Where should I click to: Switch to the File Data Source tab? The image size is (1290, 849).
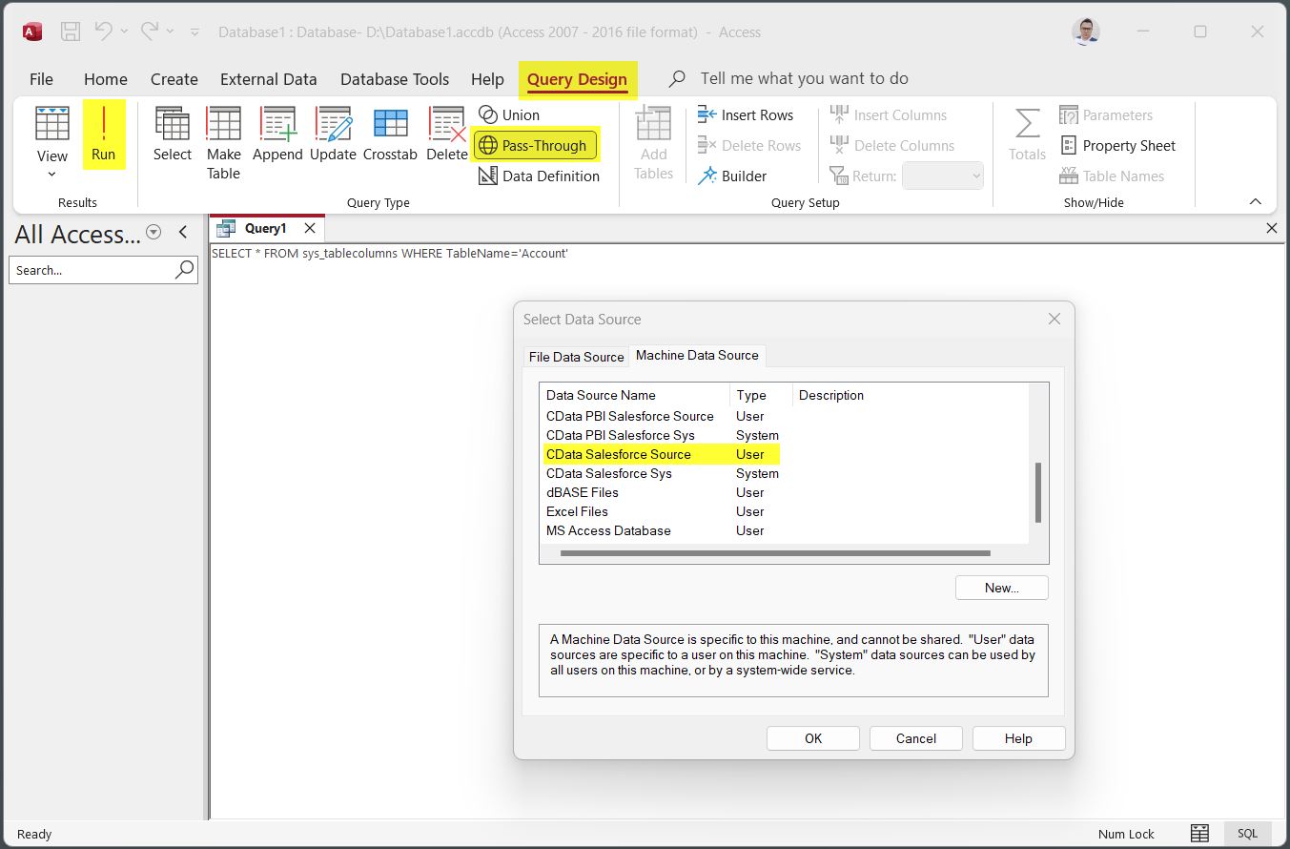click(x=576, y=357)
